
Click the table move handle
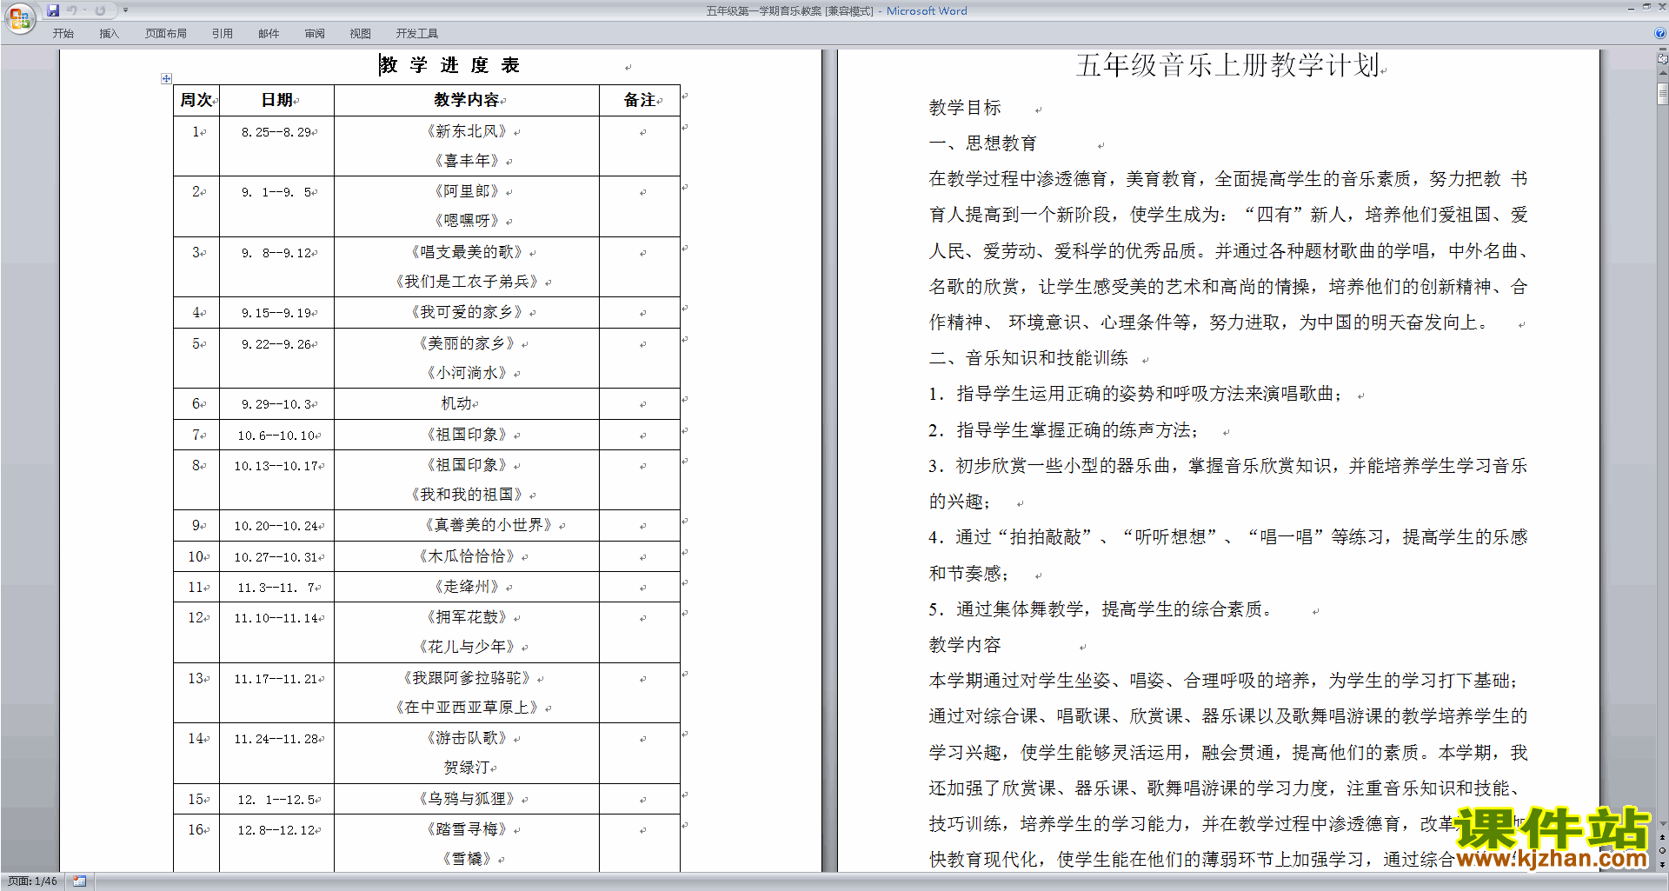[x=166, y=78]
